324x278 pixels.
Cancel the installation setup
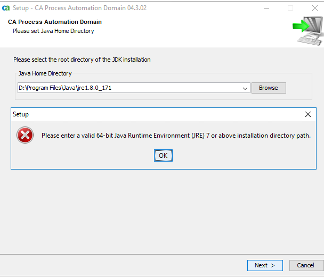click(x=305, y=265)
